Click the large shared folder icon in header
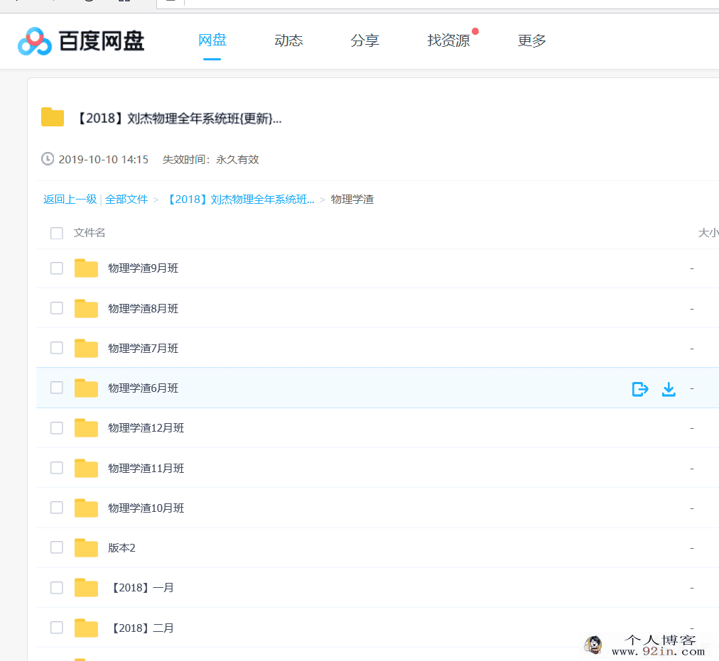 coord(53,117)
